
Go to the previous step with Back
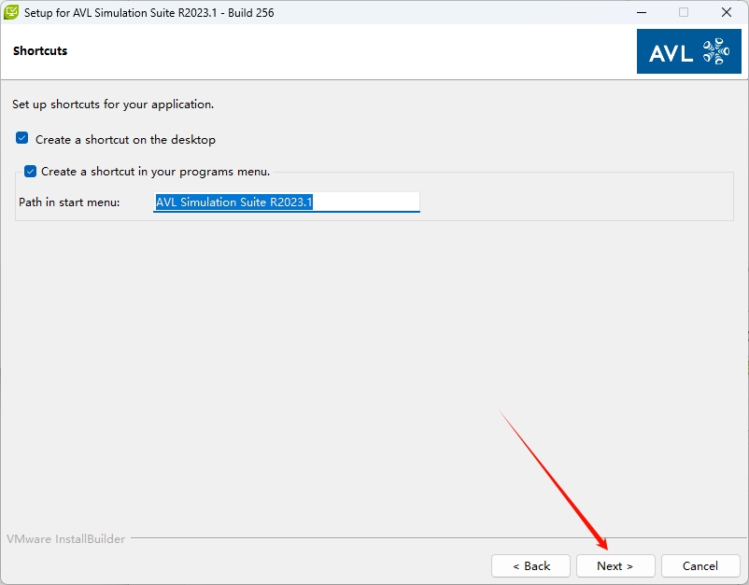(x=530, y=565)
